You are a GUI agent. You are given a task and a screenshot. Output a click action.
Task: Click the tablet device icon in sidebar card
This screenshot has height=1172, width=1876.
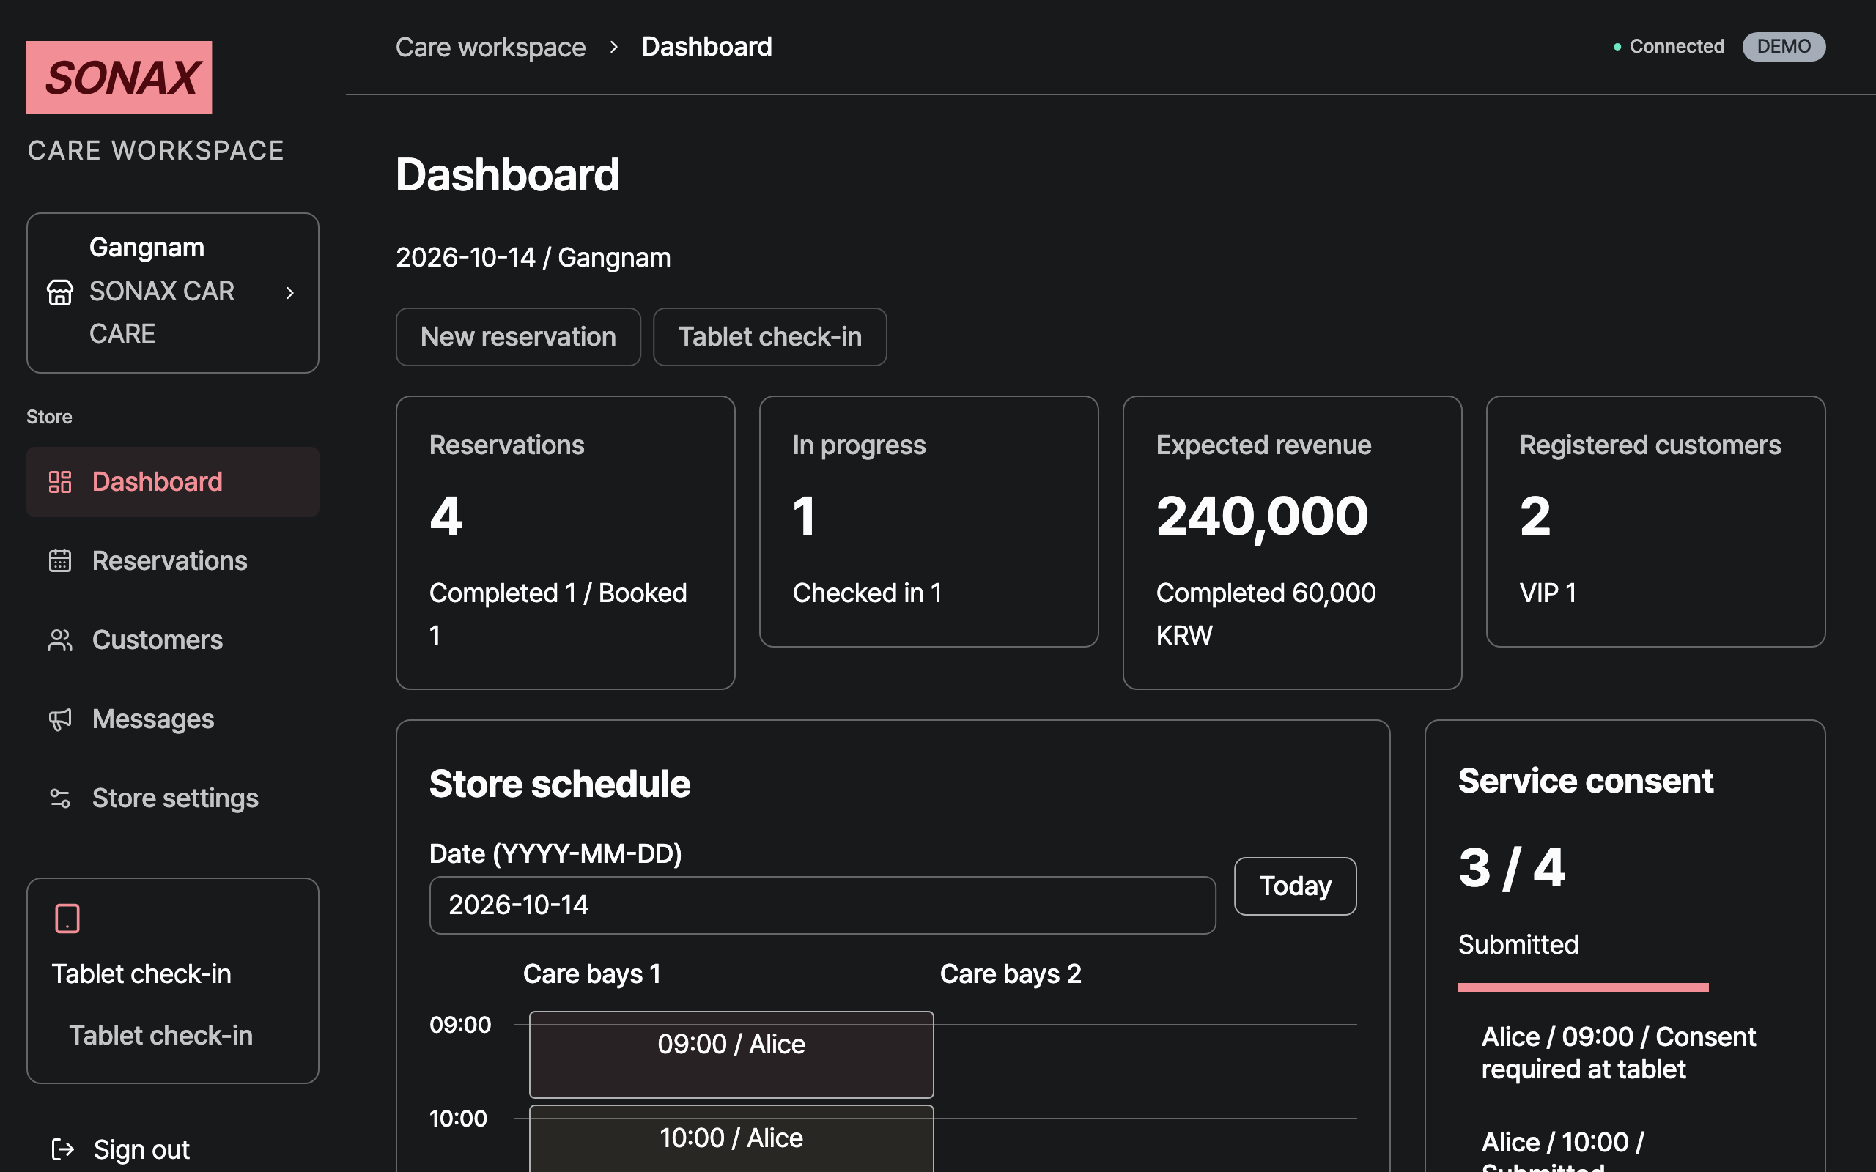point(67,919)
